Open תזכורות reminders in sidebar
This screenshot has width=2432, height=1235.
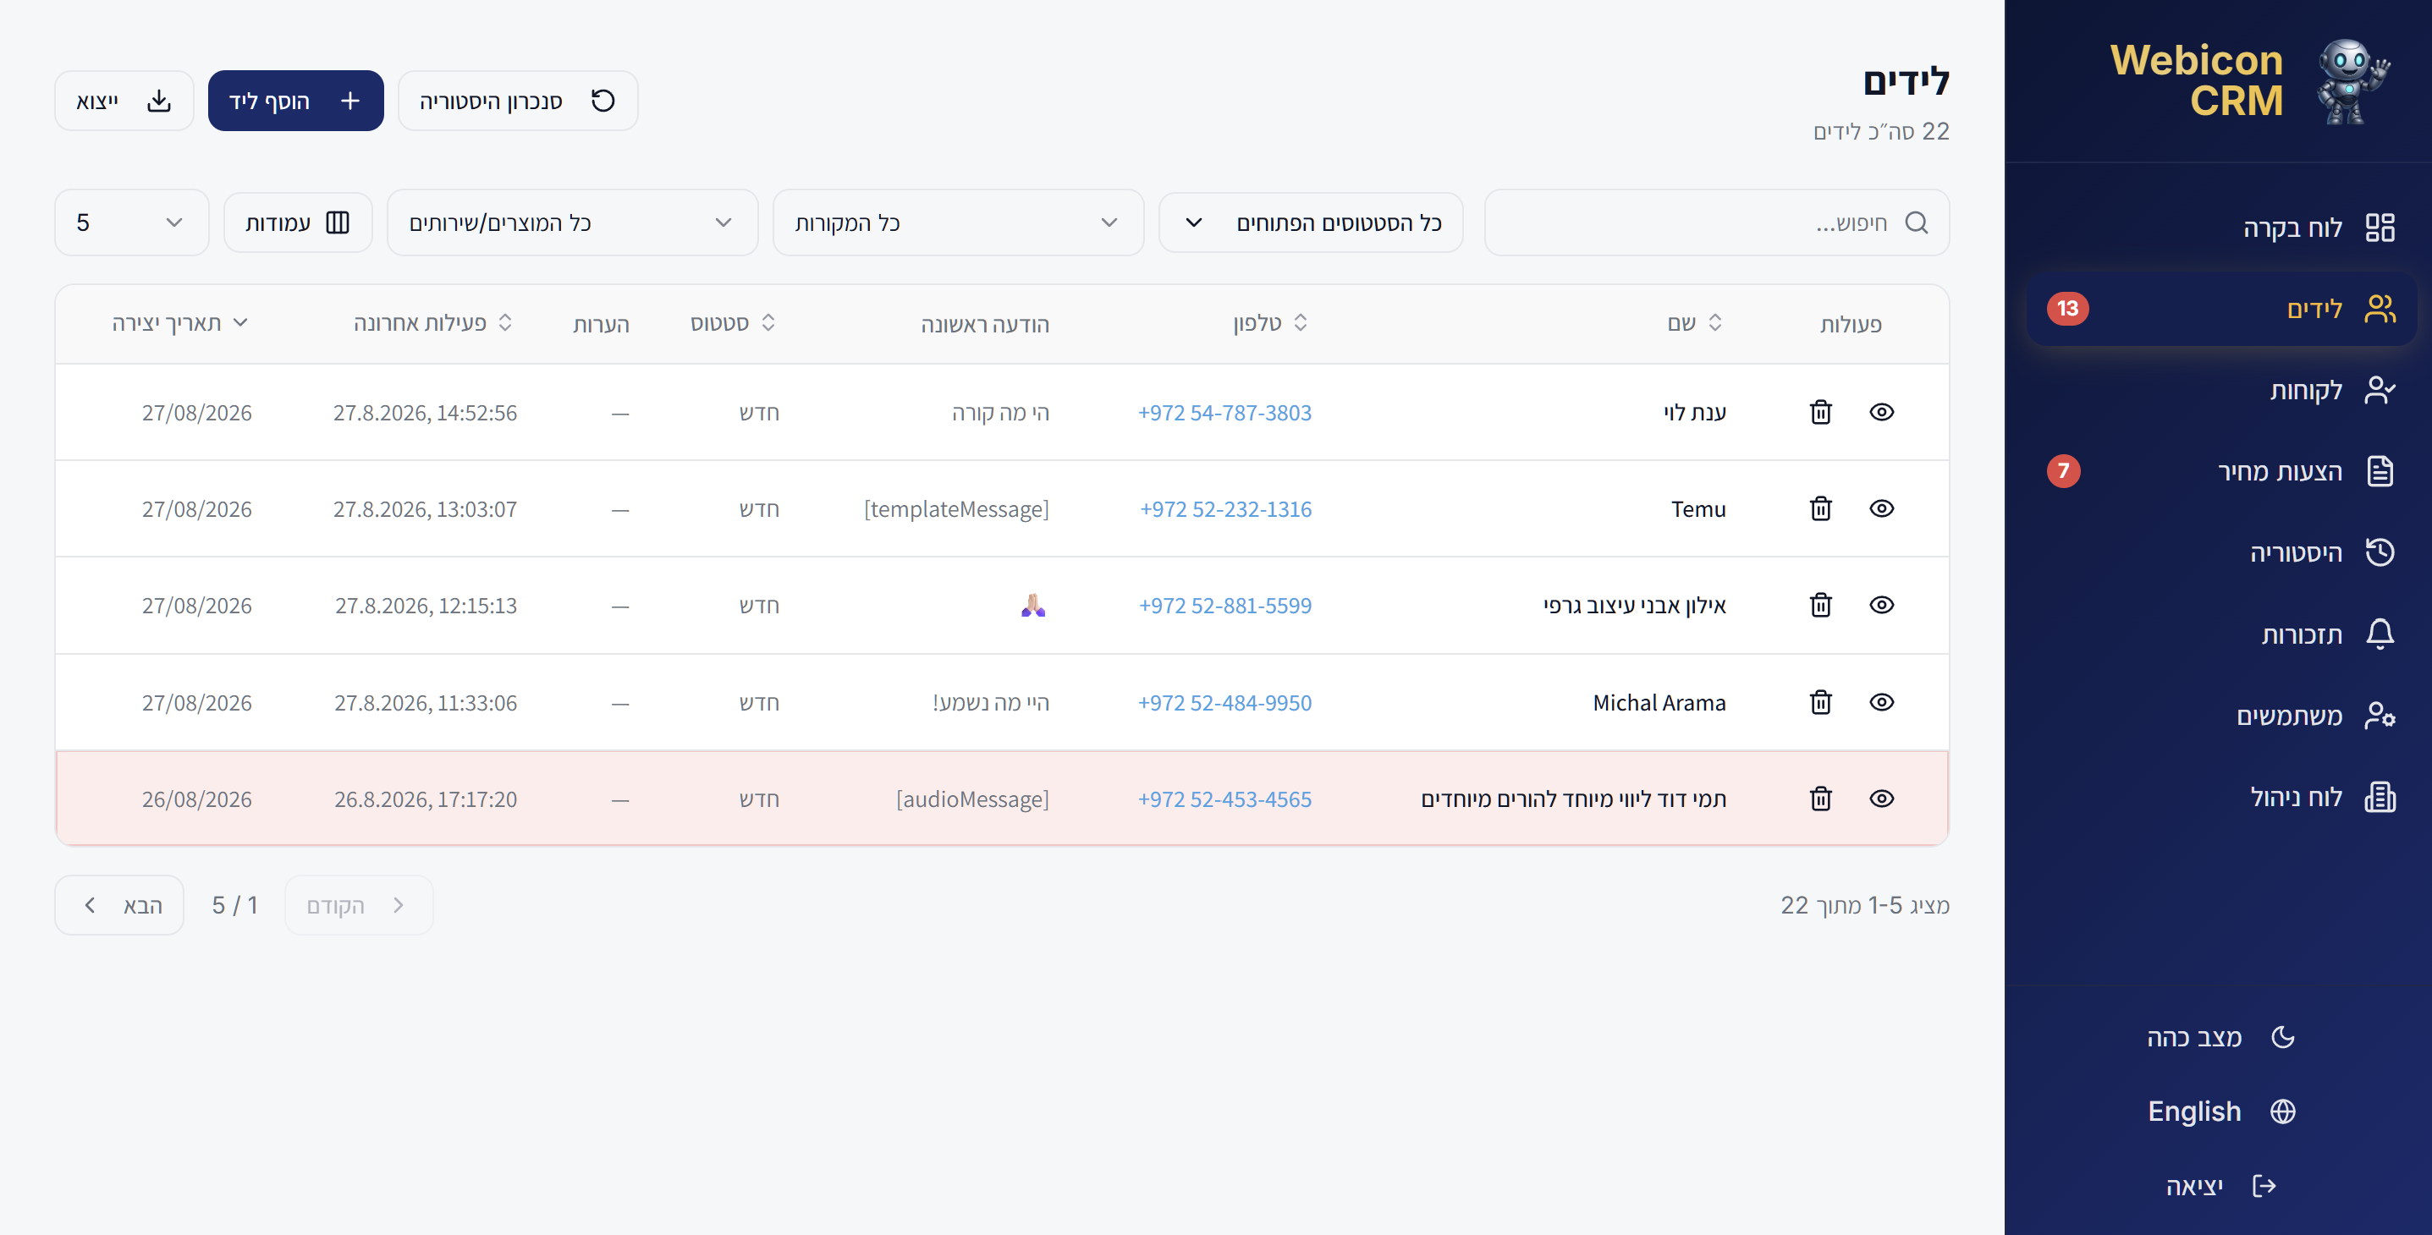click(2220, 634)
